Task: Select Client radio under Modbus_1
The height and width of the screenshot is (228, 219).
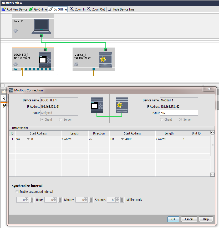Action: click(162, 120)
